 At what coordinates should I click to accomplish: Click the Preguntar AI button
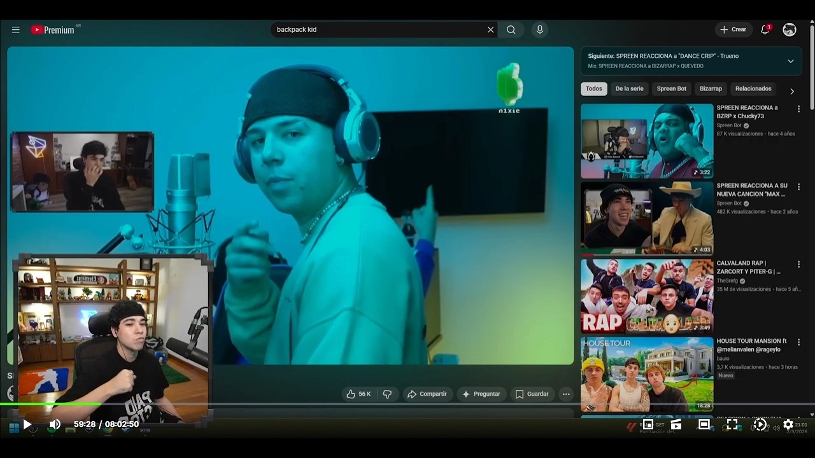[x=481, y=394]
